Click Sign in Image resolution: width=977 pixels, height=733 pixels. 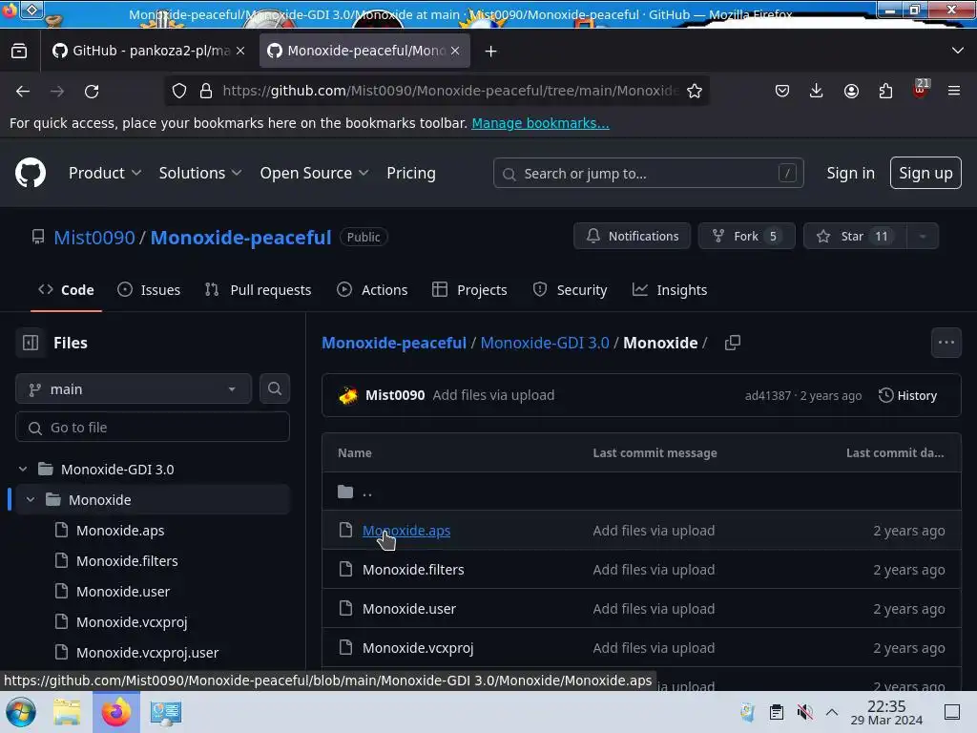850,173
